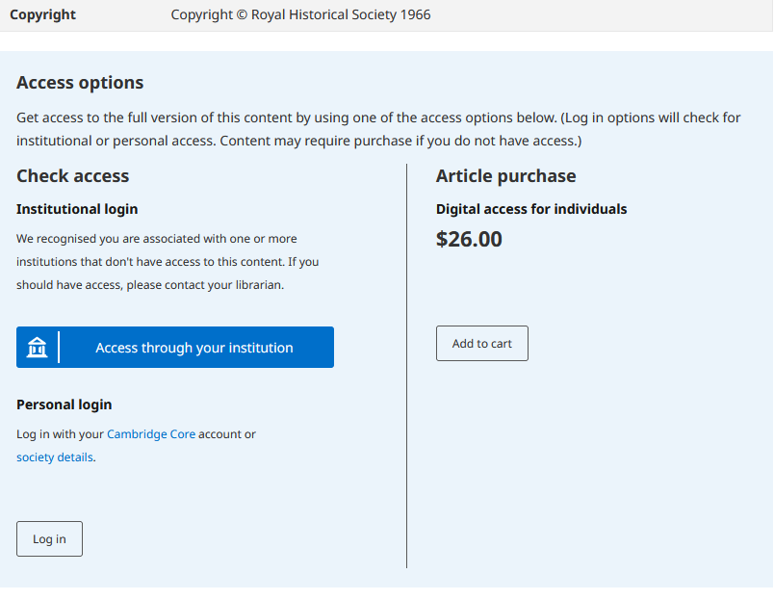Click Digital access for individuals label
The height and width of the screenshot is (600, 774).
531,209
